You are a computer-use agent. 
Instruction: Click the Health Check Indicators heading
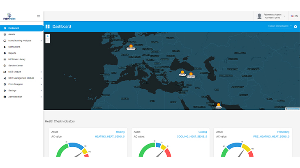60,121
